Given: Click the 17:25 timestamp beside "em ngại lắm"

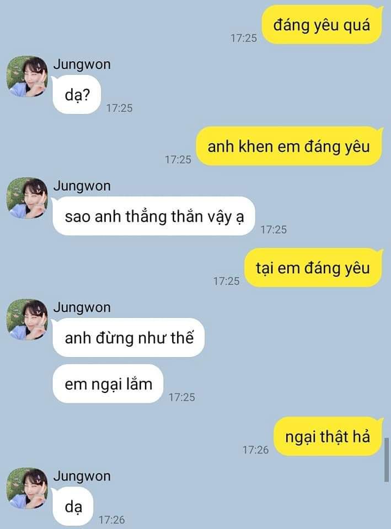Looking at the screenshot, I should click(x=182, y=397).
